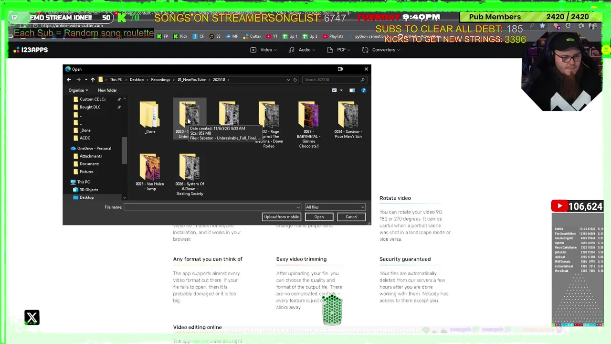Screen dimensions: 611x344
Task: Open the PDF menu on 123APPS
Action: 338,50
